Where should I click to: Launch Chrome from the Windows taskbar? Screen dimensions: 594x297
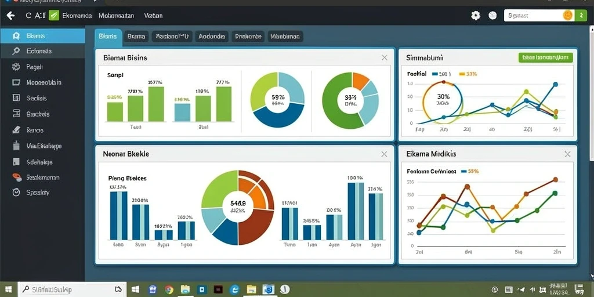pyautogui.click(x=169, y=290)
